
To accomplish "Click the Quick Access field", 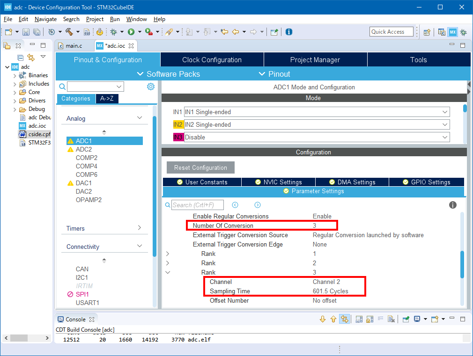I will pyautogui.click(x=391, y=32).
